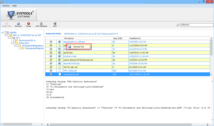The image size is (214, 126).
Task: Click the Word icon beside leavePCVITA.doc
Action: pyautogui.click(x=60, y=63)
